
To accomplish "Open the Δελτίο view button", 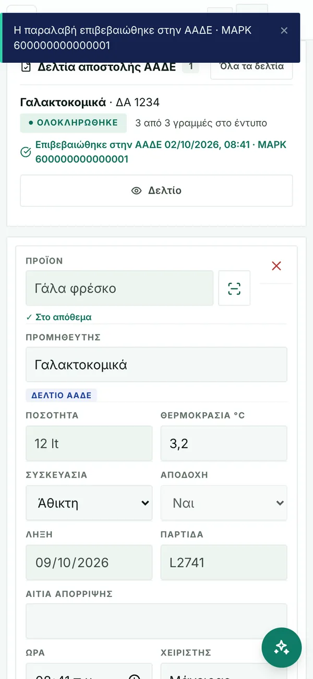I will tap(156, 190).
